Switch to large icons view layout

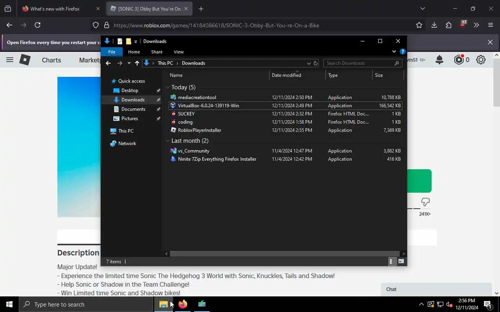(401, 261)
